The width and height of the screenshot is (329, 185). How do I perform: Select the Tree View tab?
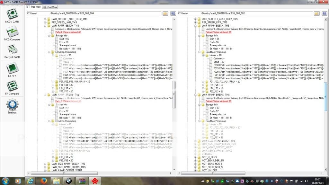pyautogui.click(x=35, y=6)
